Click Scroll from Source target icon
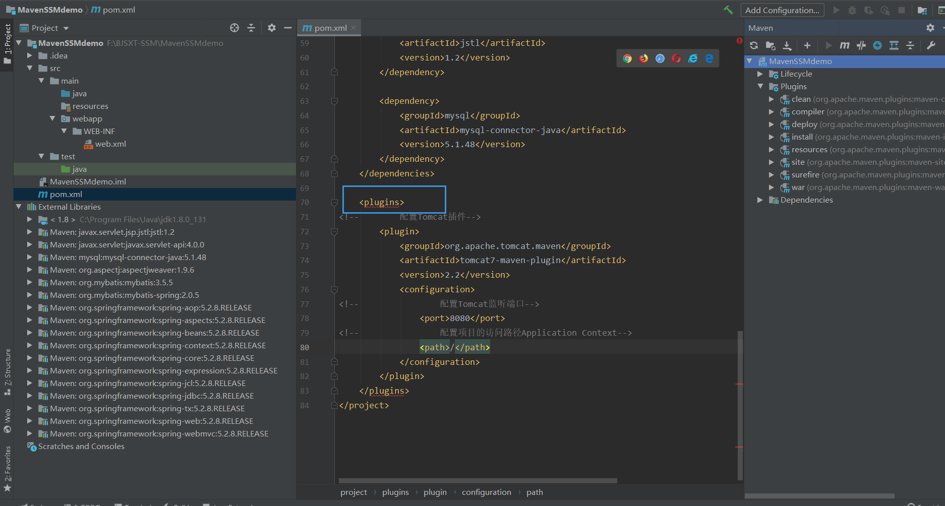 click(x=234, y=28)
